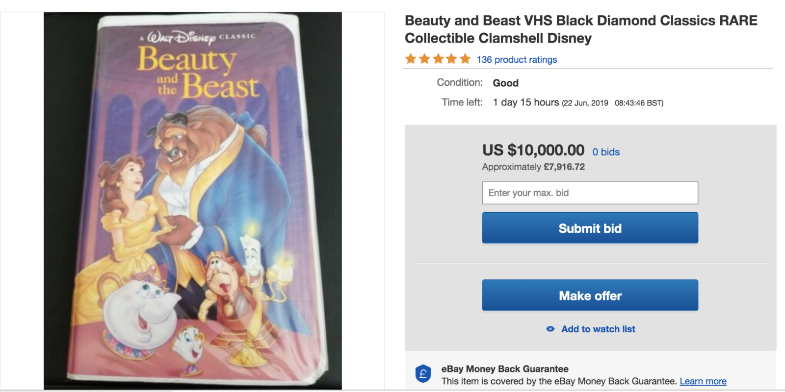Screen dimensions: 785x392
Task: Click the Add to watch list link
Action: tap(598, 329)
